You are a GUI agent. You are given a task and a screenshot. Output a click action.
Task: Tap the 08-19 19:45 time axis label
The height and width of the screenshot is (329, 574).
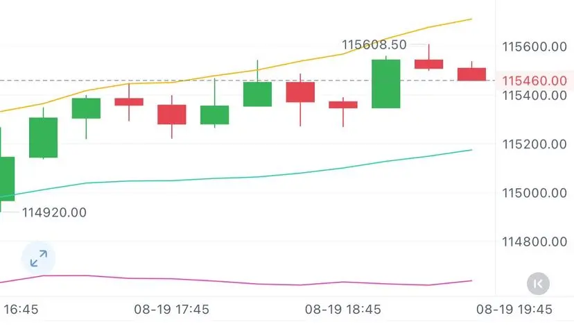point(514,309)
